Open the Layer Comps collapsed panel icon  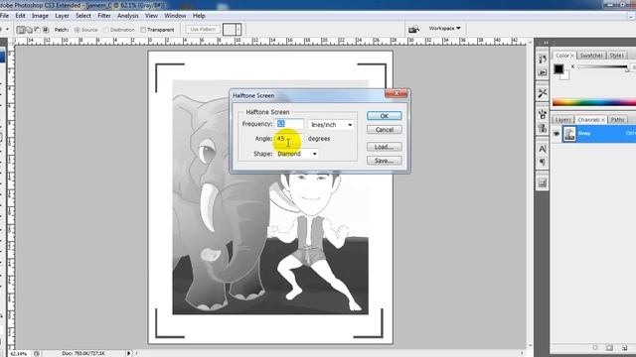[x=543, y=182]
